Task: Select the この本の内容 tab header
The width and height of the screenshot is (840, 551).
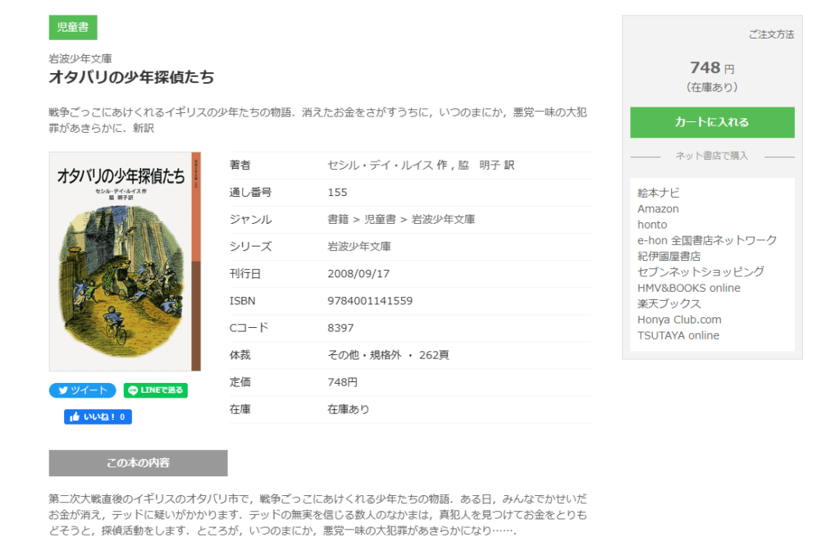Action: tap(138, 462)
